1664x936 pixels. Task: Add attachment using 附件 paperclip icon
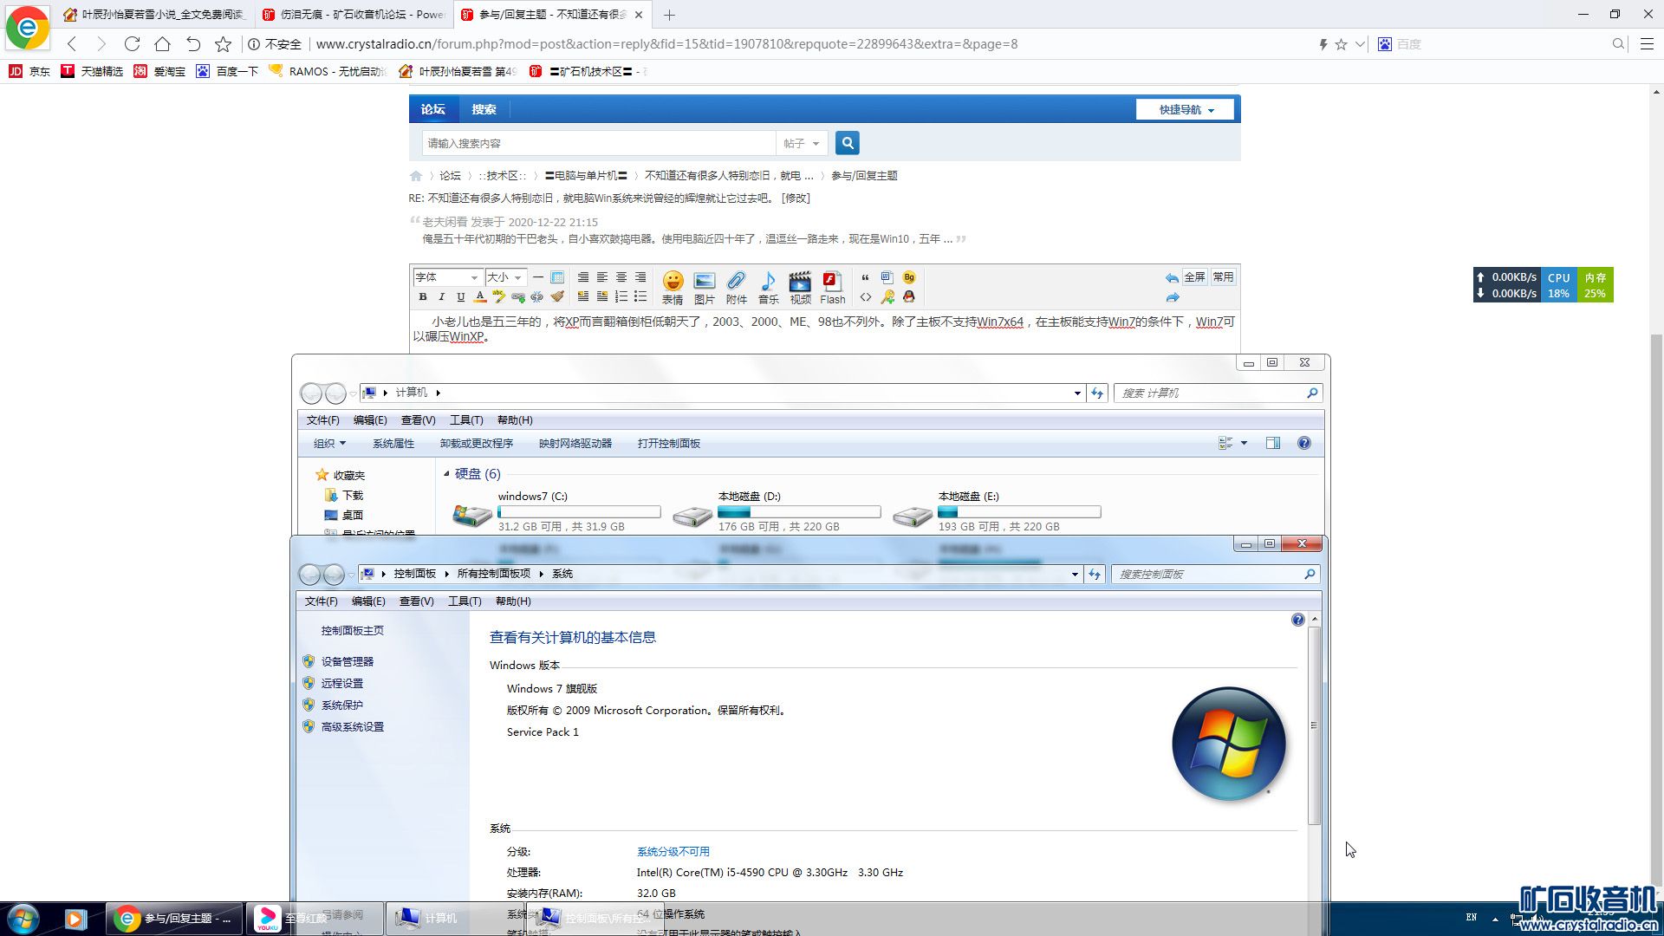coord(736,286)
